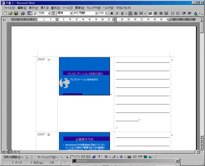205x166 pixels.
Task: Open the オートシェイプ(U) menu button
Action: [x=47, y=157]
